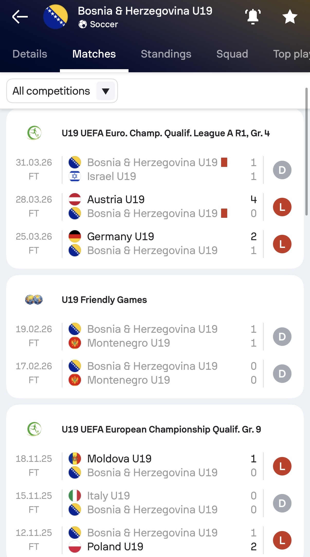Go back using the arrow icon
This screenshot has width=310, height=557.
pos(20,17)
